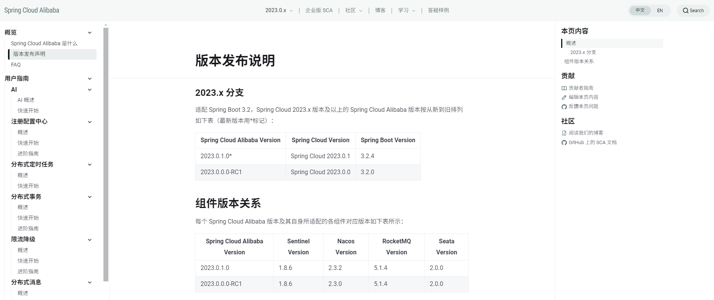
Task: Switch language to EN
Action: pos(660,11)
